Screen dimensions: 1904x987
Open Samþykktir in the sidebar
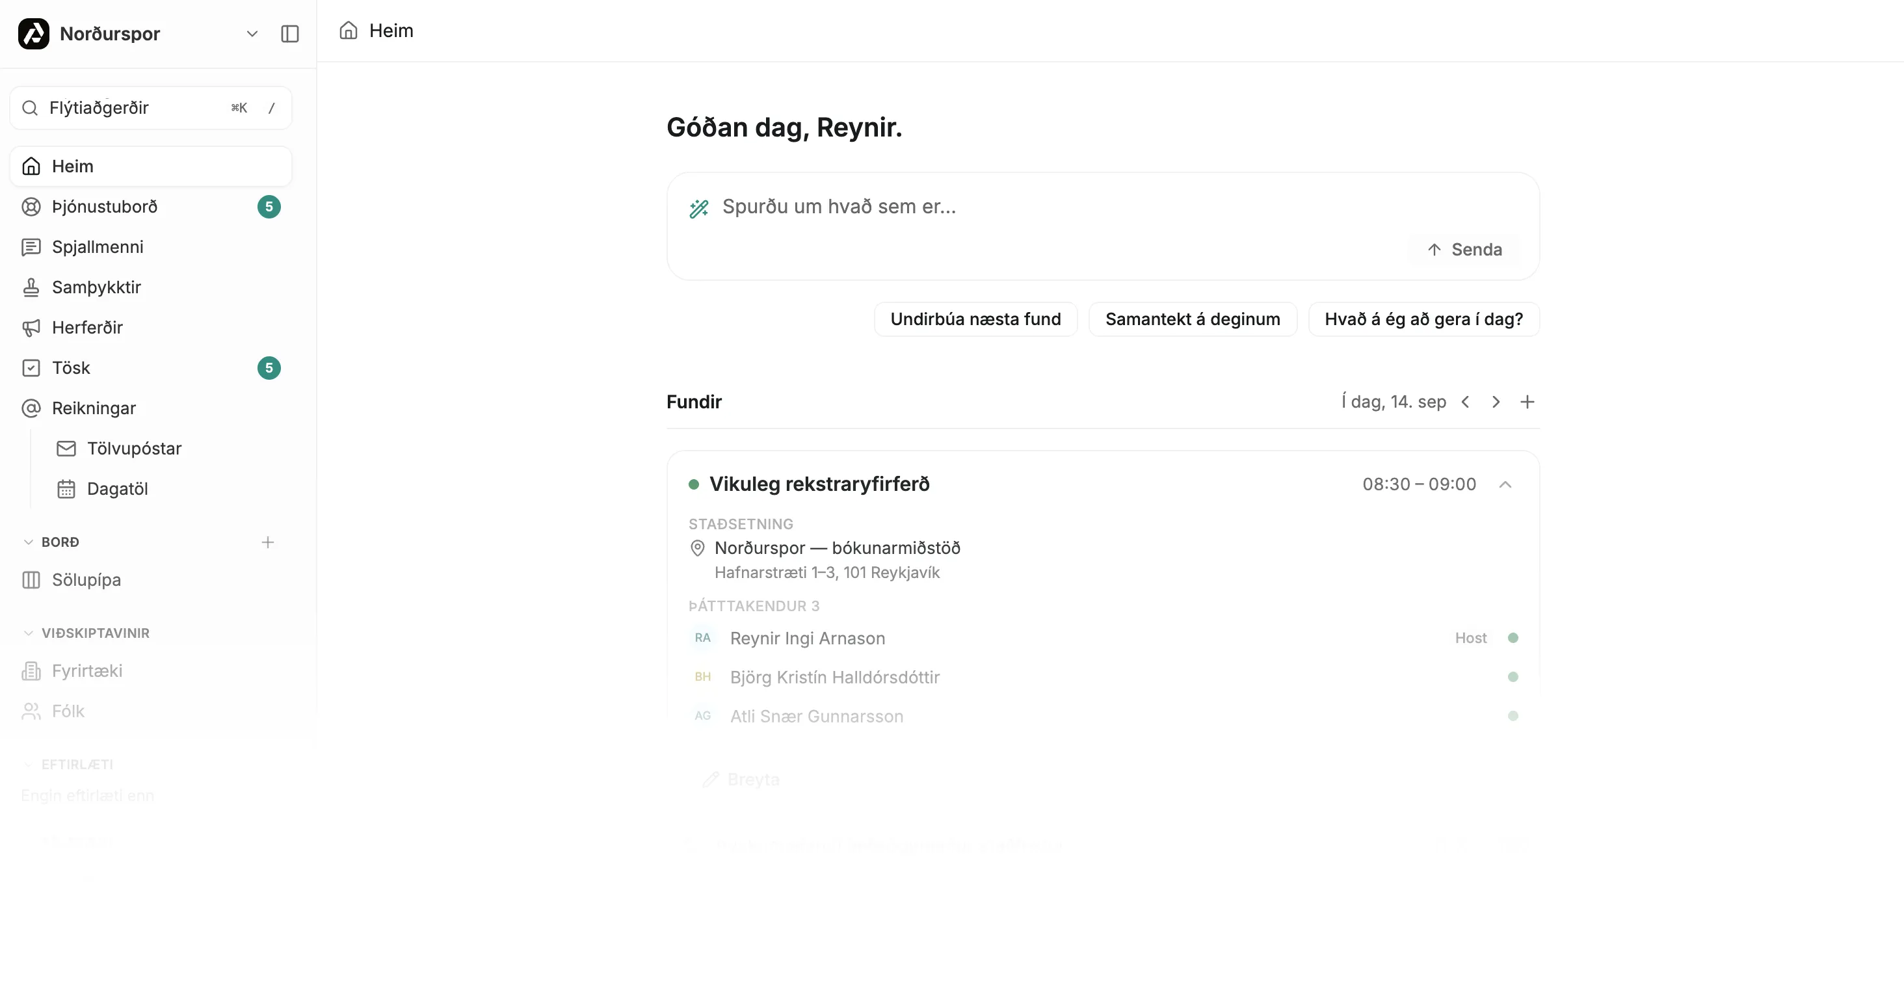(x=151, y=287)
